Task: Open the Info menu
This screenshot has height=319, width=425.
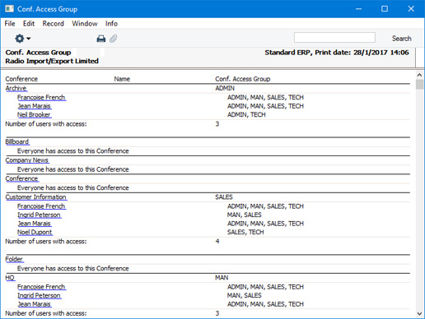Action: (x=111, y=24)
